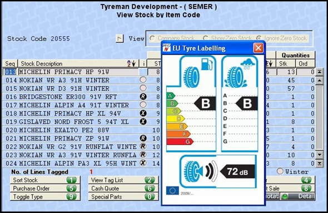Click the fuel efficiency B rating arrow
328x213 pixels.
pyautogui.click(x=205, y=103)
